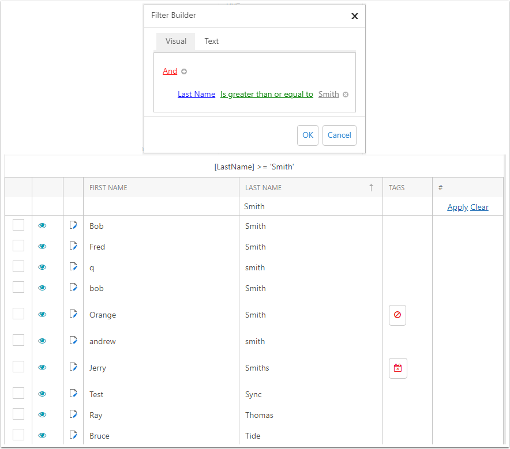This screenshot has width=510, height=449.
Task: Open the Last Name field selector
Action: pyautogui.click(x=197, y=94)
